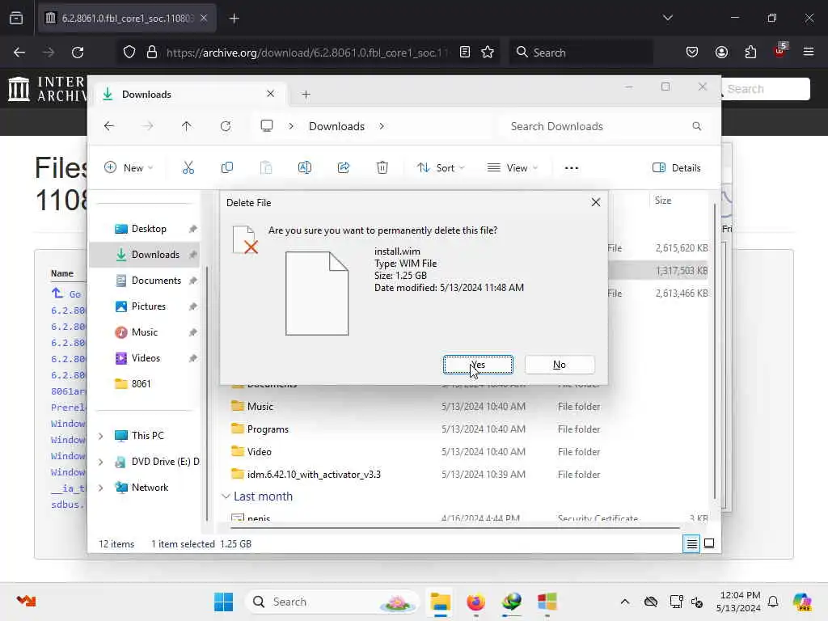Switch to details list view in status bar
828x621 pixels.
click(691, 543)
